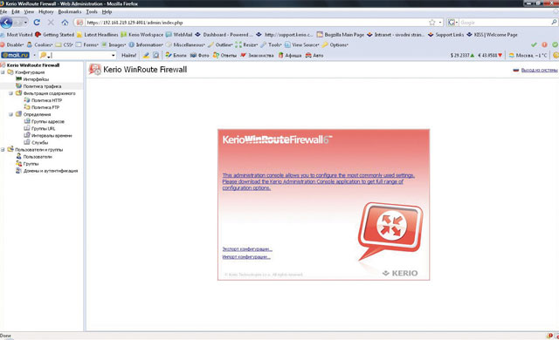Image resolution: width=559 pixels, height=340 pixels.
Task: Focus the Google search box
Action: pyautogui.click(x=504, y=23)
